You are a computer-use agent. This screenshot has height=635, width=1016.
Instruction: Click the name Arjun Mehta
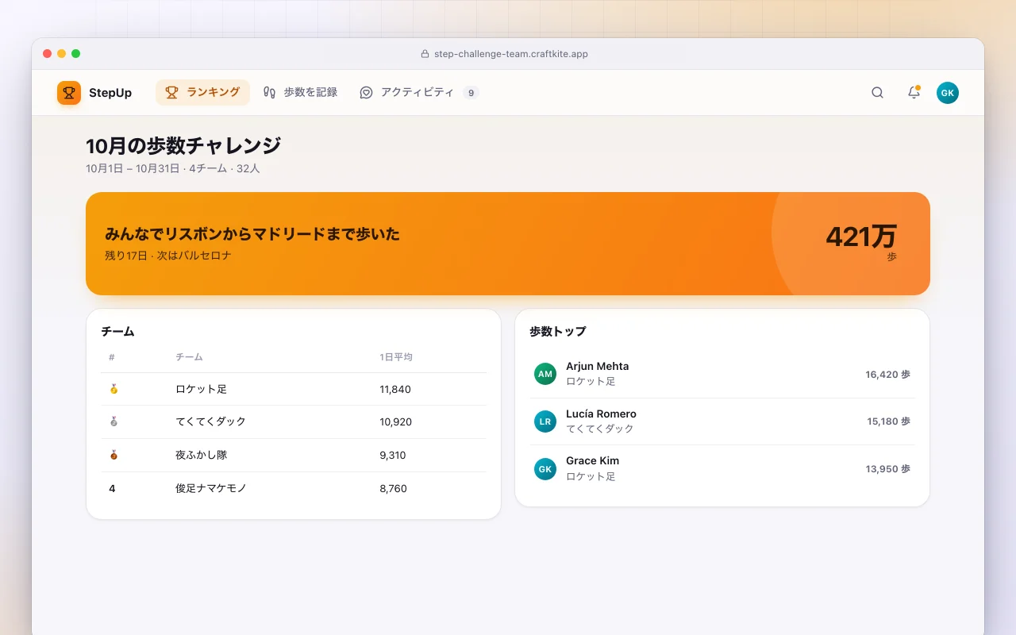click(x=597, y=367)
